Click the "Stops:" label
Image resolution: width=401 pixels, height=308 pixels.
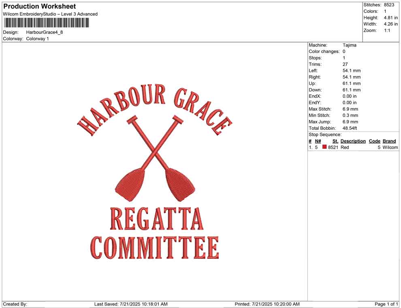(315, 58)
